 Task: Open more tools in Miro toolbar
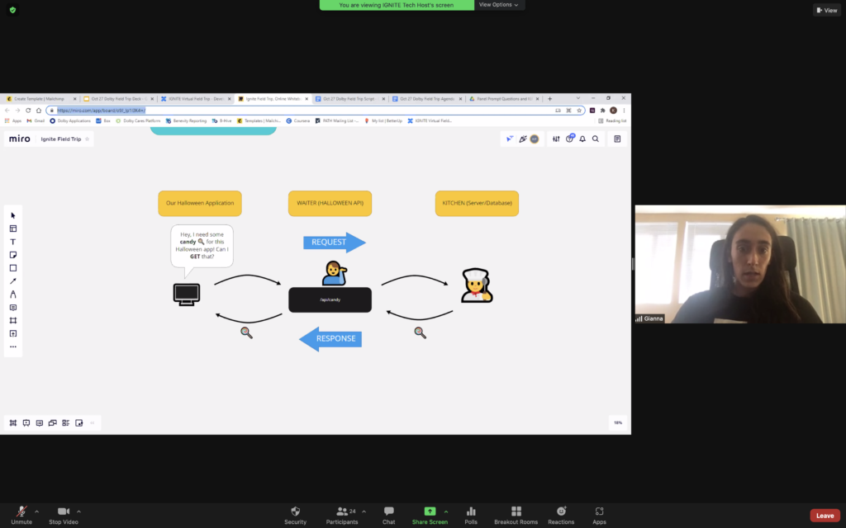(x=13, y=347)
